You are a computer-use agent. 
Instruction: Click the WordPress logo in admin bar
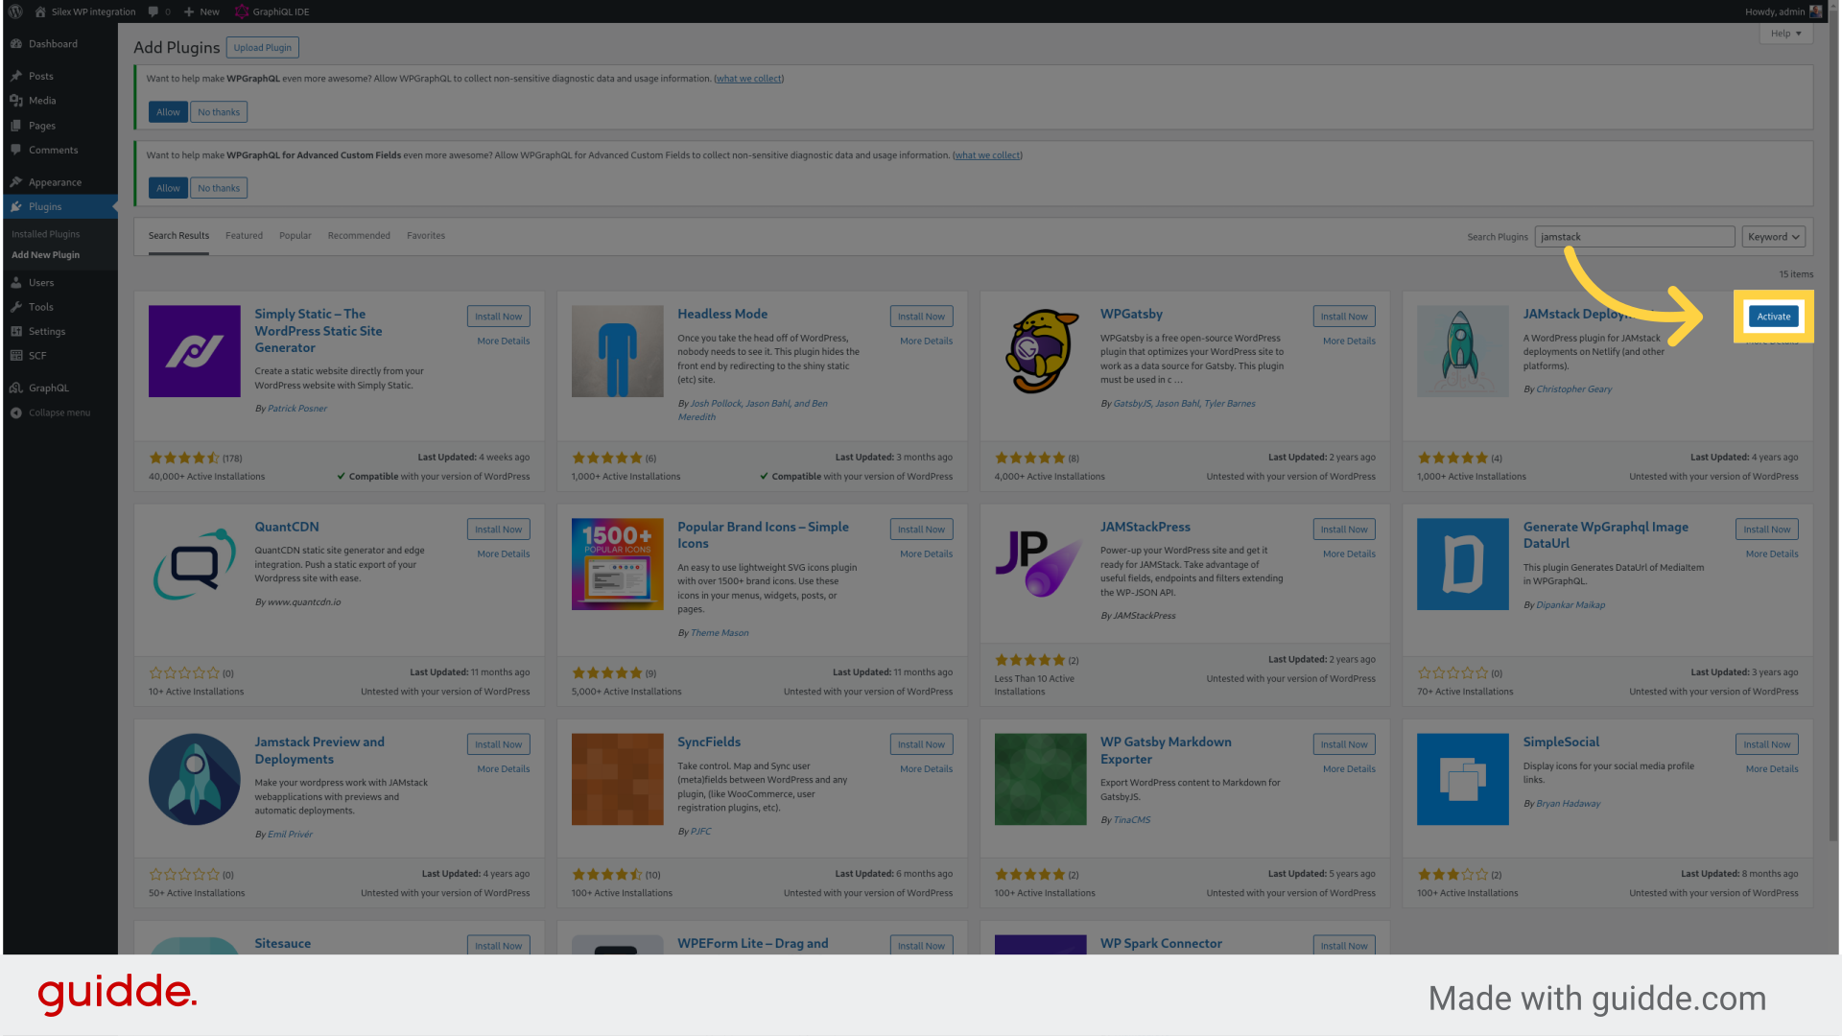15,12
